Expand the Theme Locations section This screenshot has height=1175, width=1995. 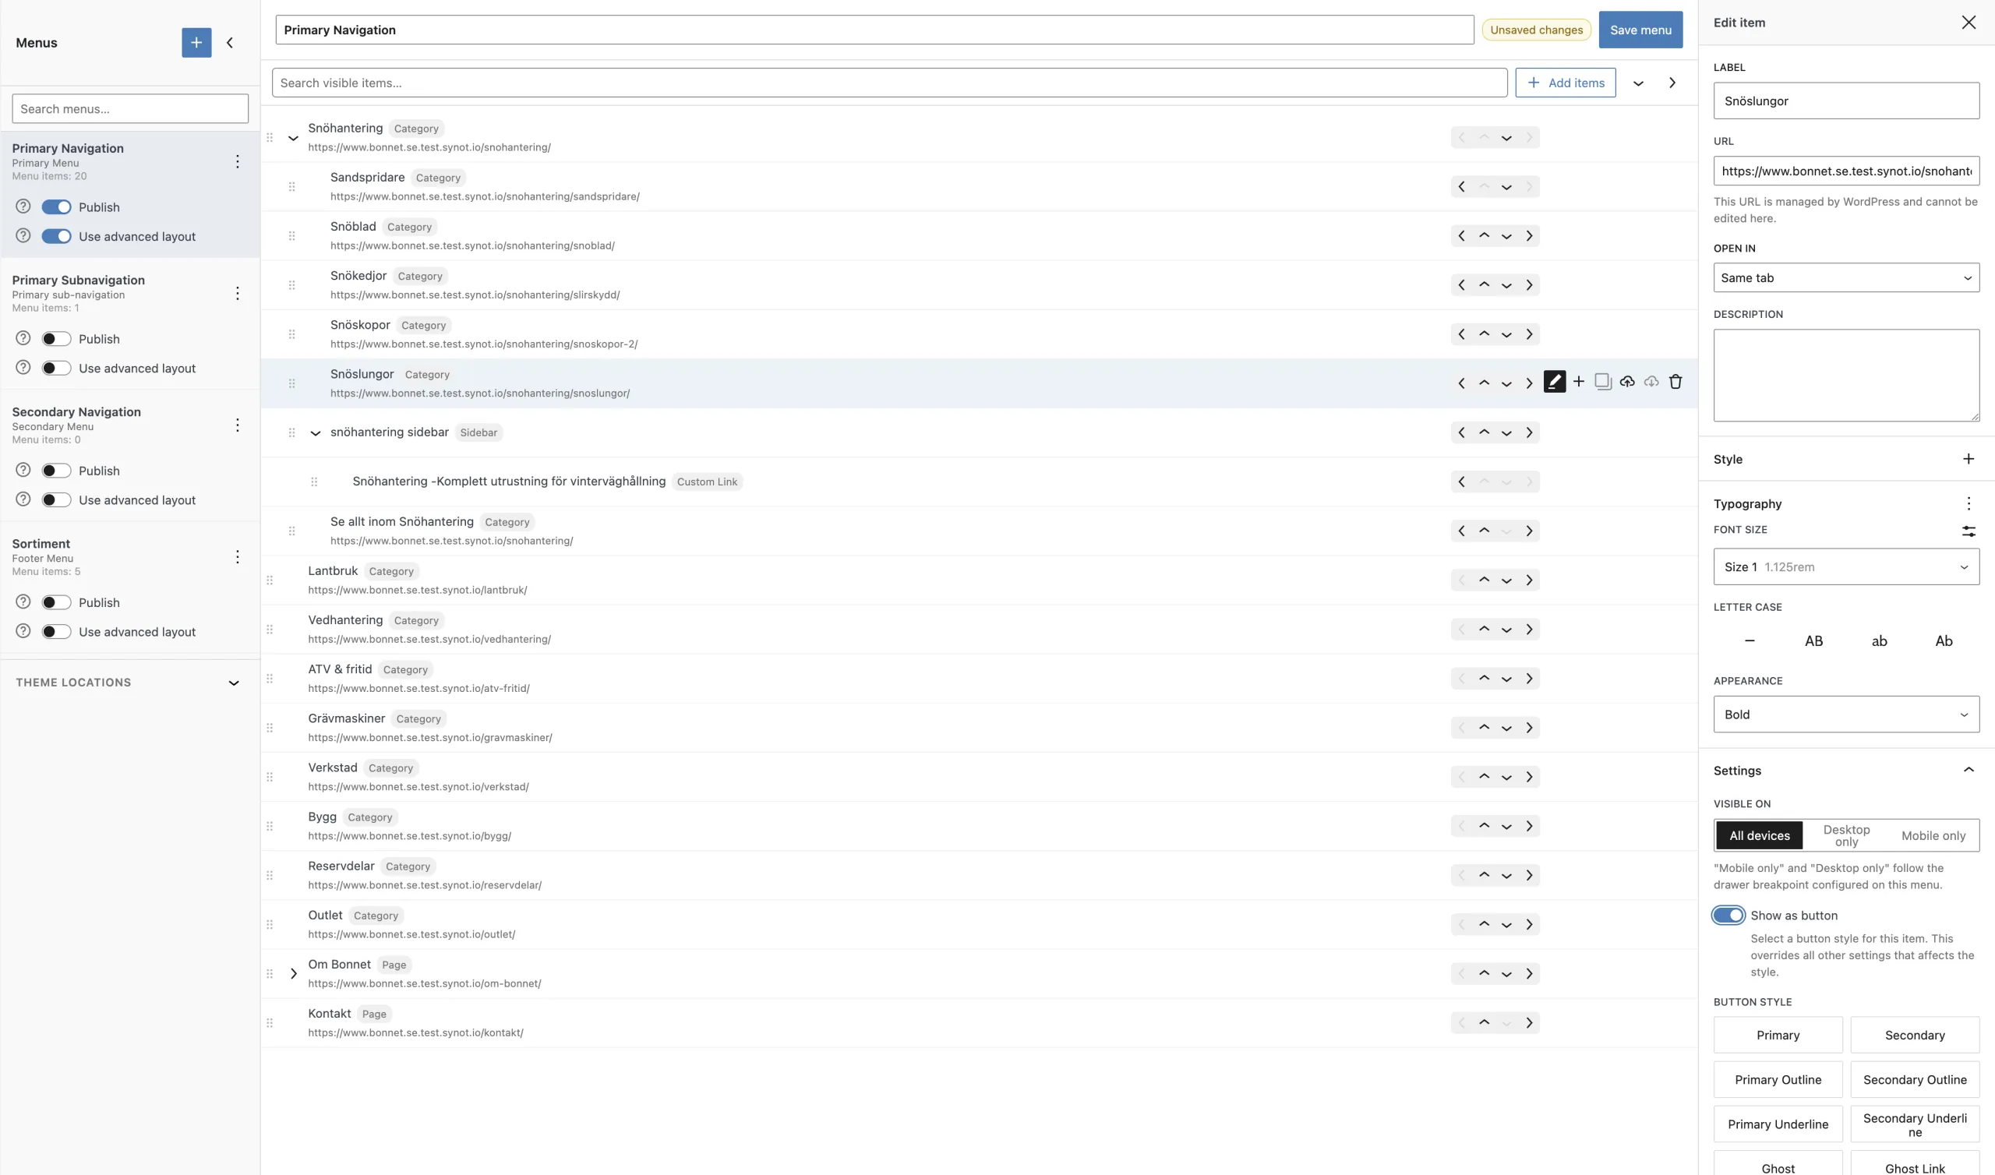[234, 683]
